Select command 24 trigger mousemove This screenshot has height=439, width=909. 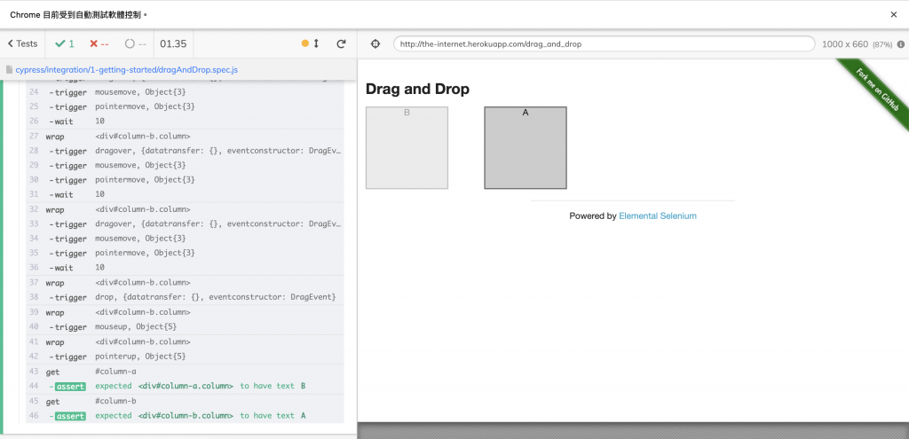point(185,92)
